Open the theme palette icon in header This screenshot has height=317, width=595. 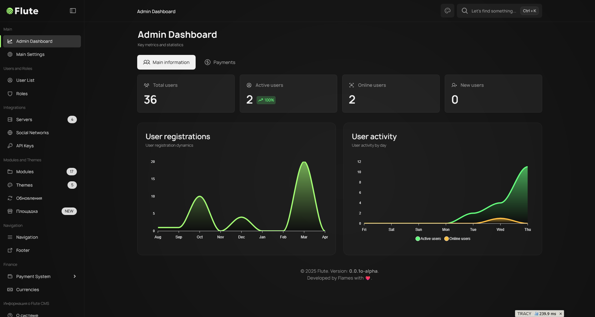click(447, 11)
